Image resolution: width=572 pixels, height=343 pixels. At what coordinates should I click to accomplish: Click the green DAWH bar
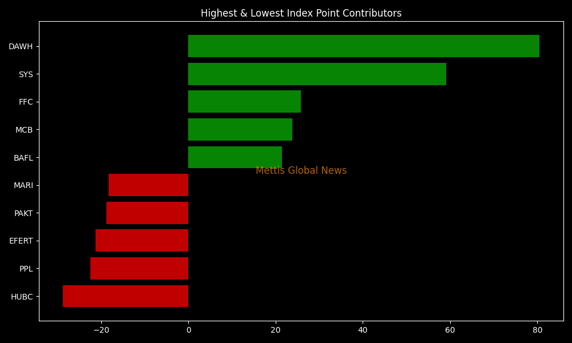(364, 46)
